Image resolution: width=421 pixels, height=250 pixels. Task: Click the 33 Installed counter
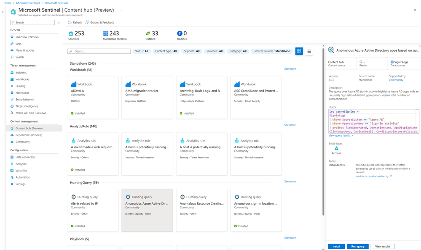point(152,35)
